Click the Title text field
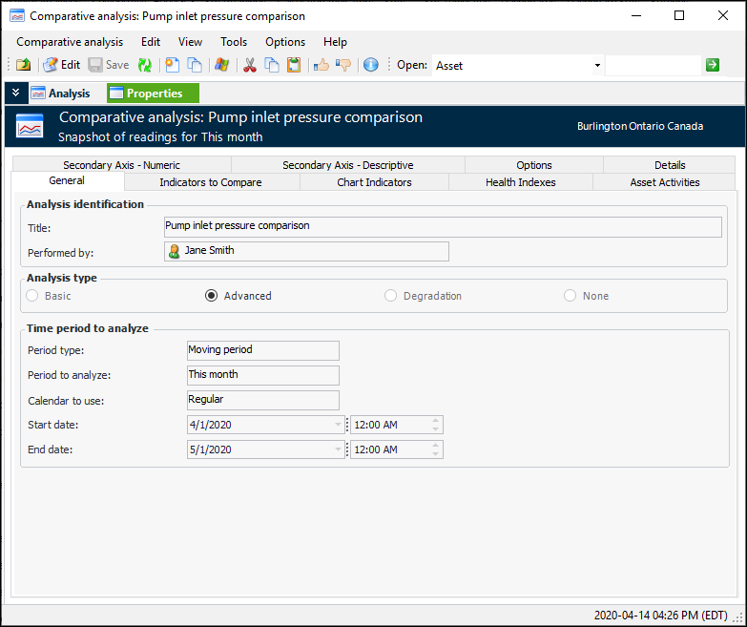Viewport: 747px width, 627px height. coord(442,226)
